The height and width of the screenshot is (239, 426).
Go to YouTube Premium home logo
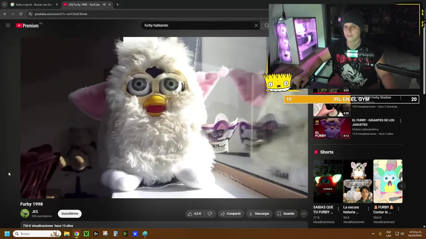28,26
